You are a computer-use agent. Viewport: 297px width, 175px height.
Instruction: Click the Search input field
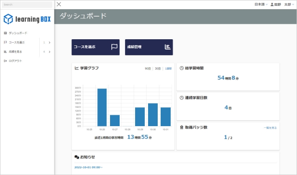pyautogui.click(x=26, y=5)
